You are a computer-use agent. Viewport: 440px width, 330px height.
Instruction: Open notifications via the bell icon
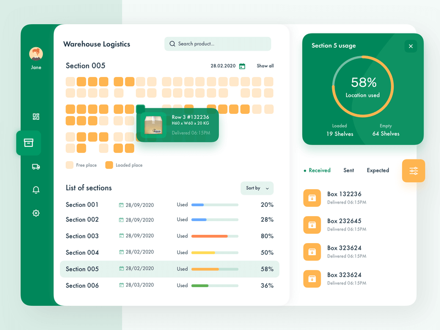click(36, 190)
